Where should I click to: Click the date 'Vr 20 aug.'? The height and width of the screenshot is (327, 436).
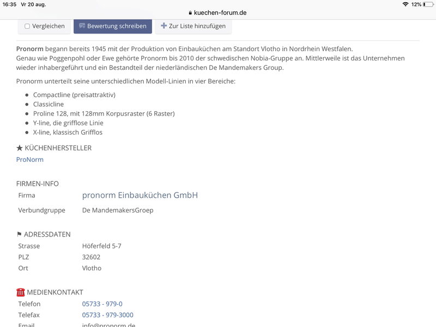pos(33,4)
